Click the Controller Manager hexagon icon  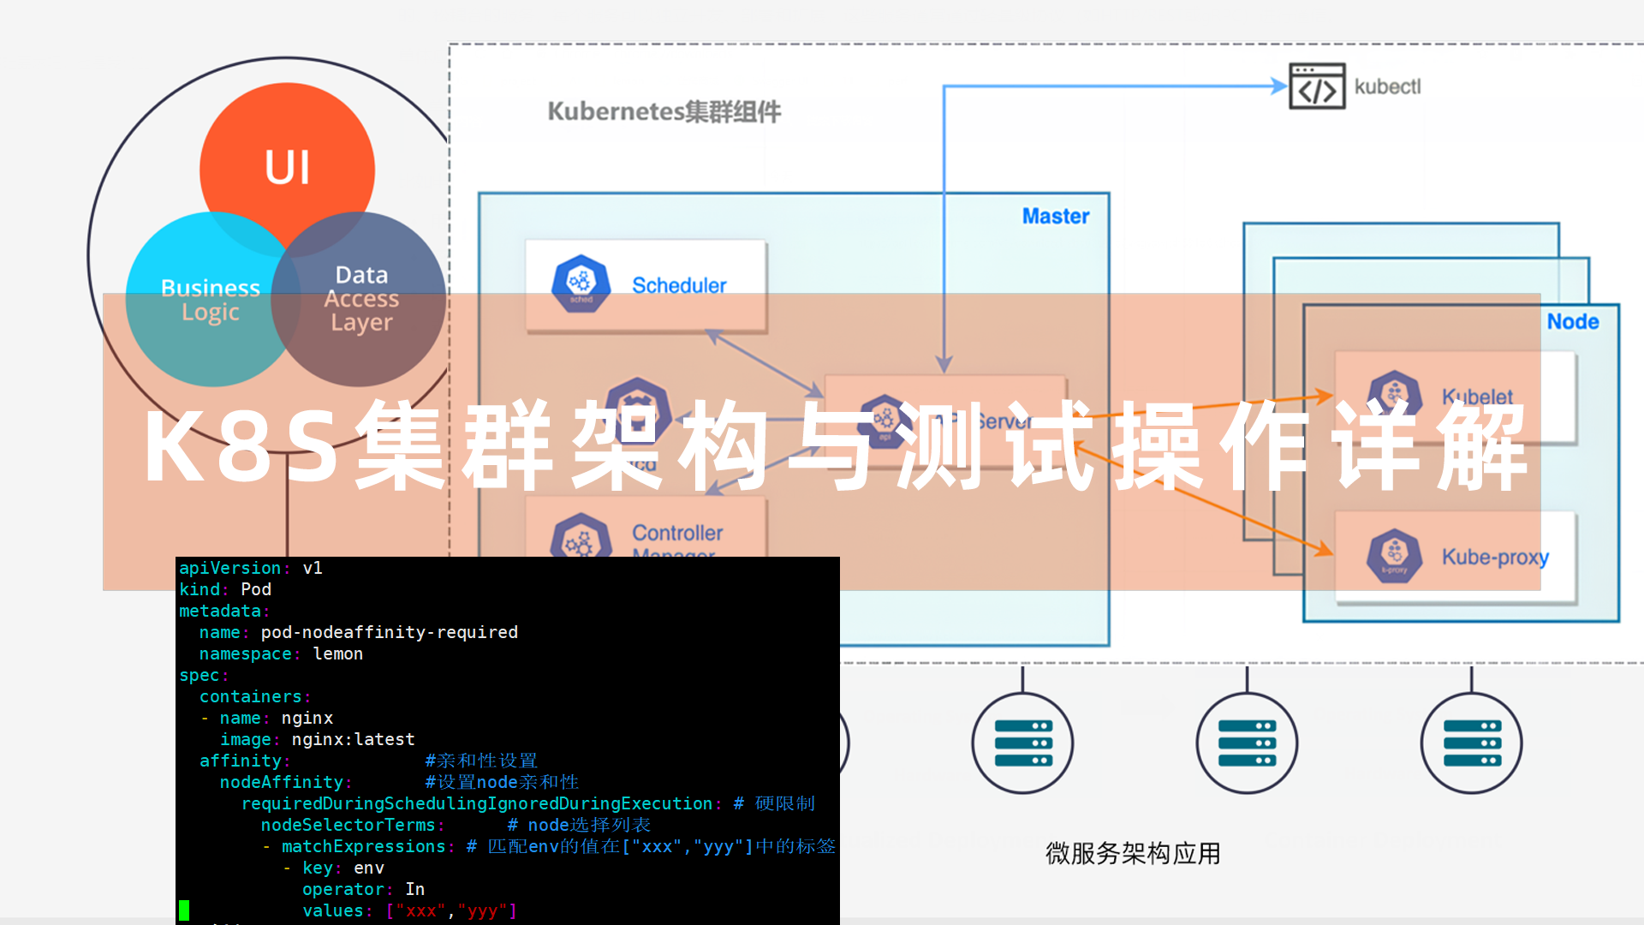point(581,538)
